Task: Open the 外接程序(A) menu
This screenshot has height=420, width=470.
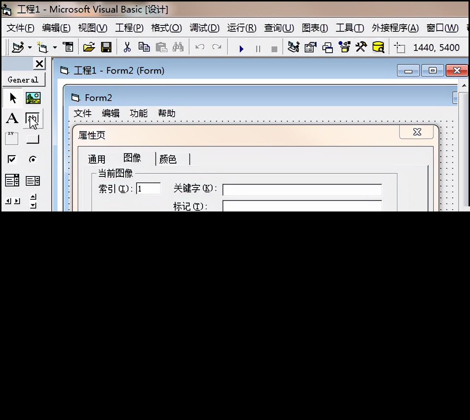Action: pyautogui.click(x=395, y=28)
